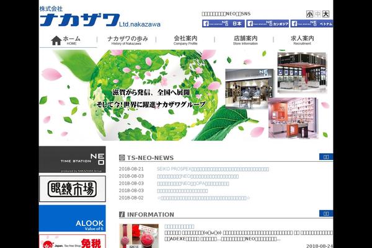Viewport: 372px width, 248px height.
Task: Click the INFORMATION heading icon
Action: 122,215
